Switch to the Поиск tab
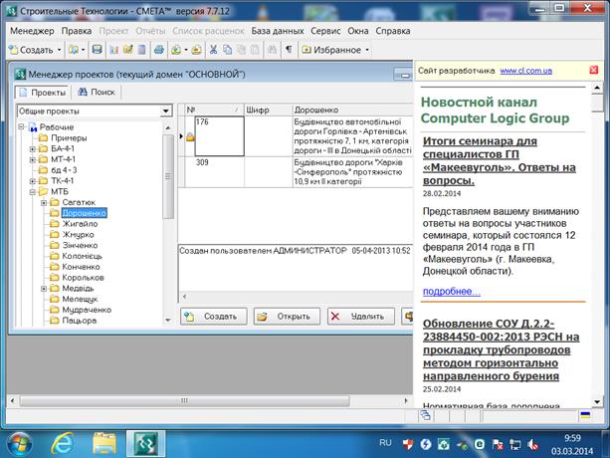Viewport: 610px width, 458px height. 98,92
